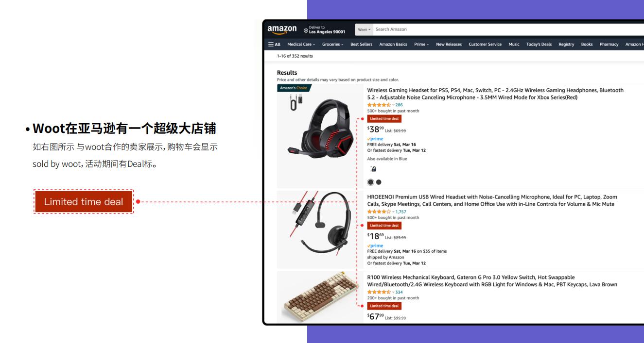This screenshot has width=644, height=343.
Task: Open the R100 Wireless Mechanical Keyboard title link
Action: pos(492,281)
